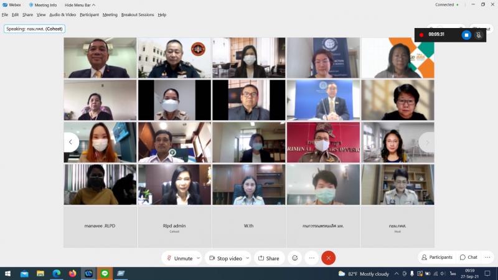Open the volume control in the system tray
Screen dimensions: 498x280
tap(443, 274)
